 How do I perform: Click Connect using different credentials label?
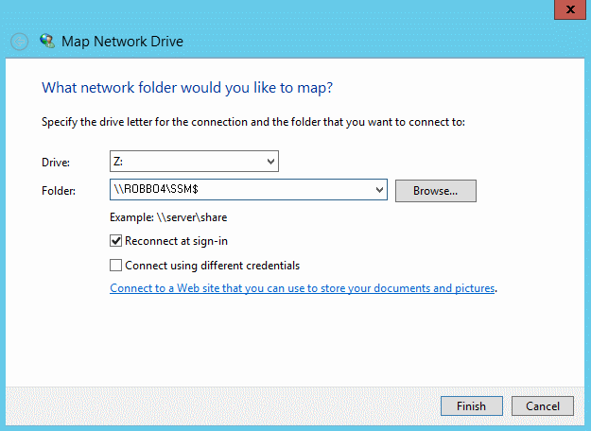point(212,266)
